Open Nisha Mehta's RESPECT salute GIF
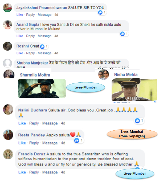This screenshot has width=159, height=181. (134, 90)
